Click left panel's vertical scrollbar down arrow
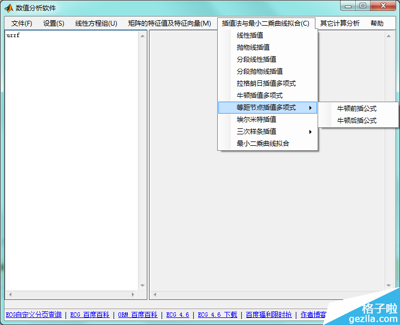Image resolution: width=400 pixels, height=325 pixels. (142, 285)
